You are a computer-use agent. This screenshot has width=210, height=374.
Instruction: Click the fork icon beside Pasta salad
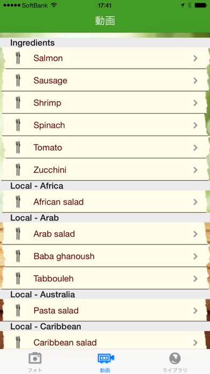coord(18,311)
